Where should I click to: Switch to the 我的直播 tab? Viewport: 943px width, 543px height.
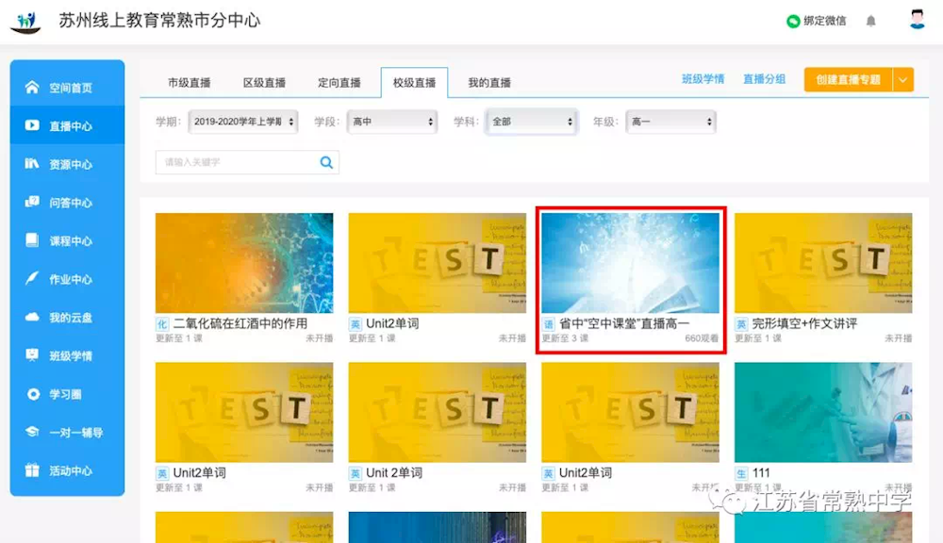coord(489,82)
